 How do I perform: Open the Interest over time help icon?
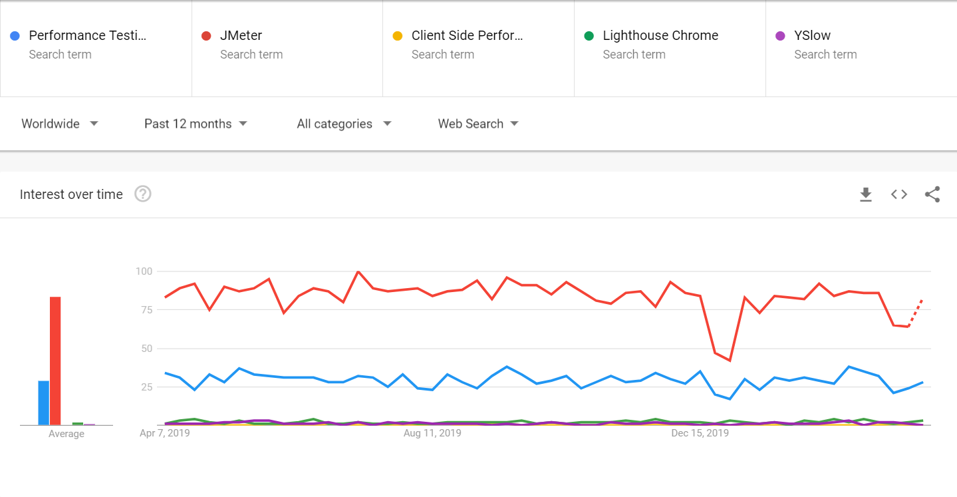(142, 194)
